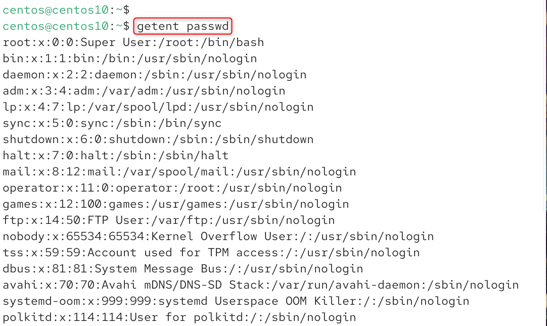The width and height of the screenshot is (547, 326).
Task: Click the daemon account output line
Action: tap(154, 75)
